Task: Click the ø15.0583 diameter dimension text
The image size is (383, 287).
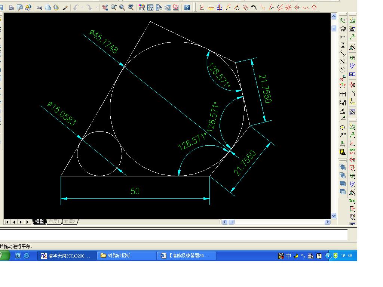Action: 62,114
